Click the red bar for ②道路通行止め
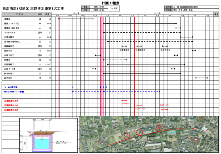 pos(139,105)
